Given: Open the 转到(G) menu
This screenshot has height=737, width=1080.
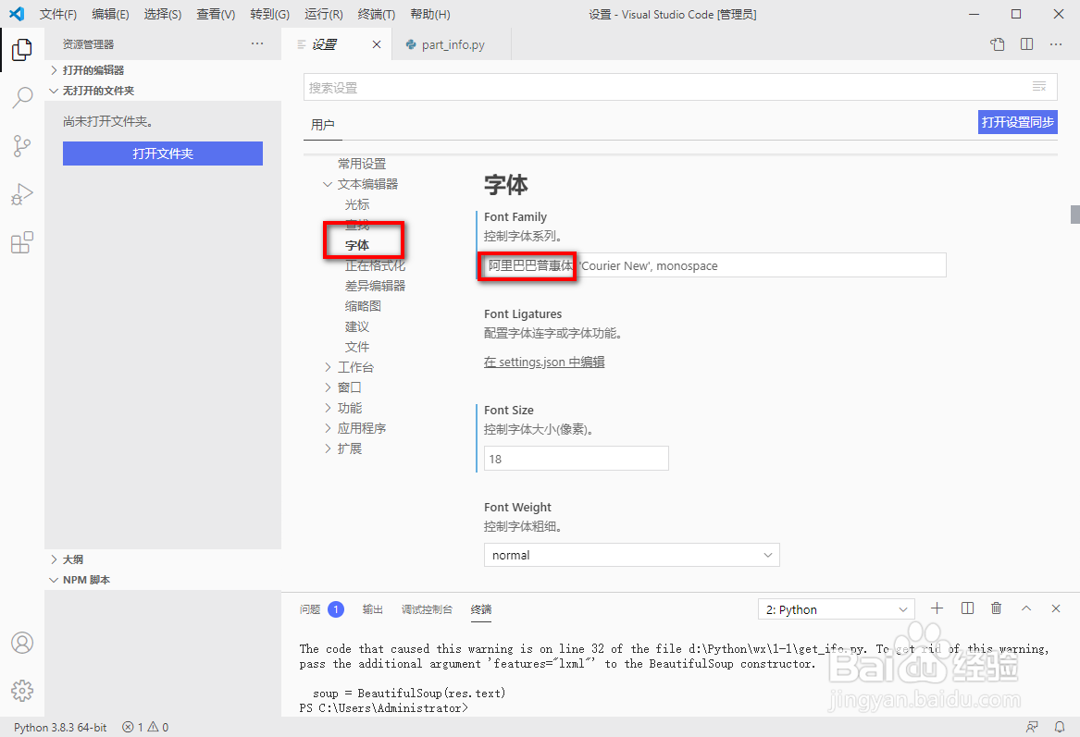Looking at the screenshot, I should 269,15.
